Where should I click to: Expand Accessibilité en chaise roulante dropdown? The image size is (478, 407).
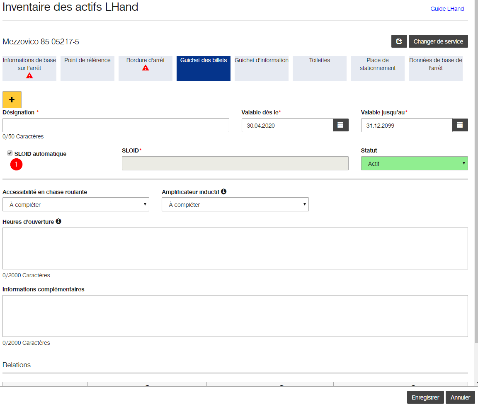click(76, 205)
